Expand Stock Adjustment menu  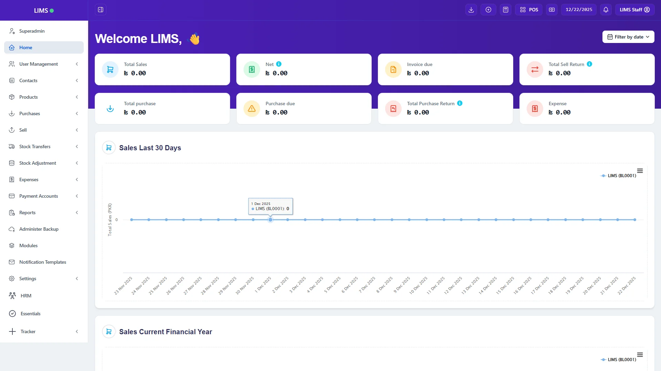point(44,163)
